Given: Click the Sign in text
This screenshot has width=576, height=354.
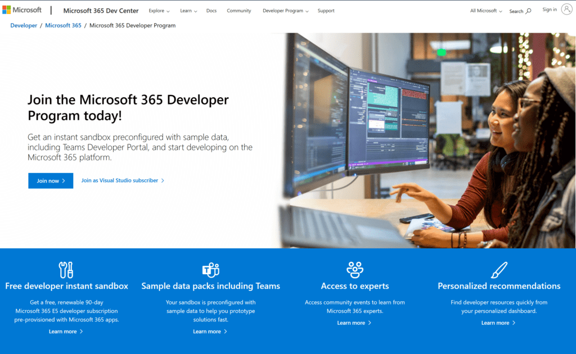Looking at the screenshot, I should tap(550, 10).
